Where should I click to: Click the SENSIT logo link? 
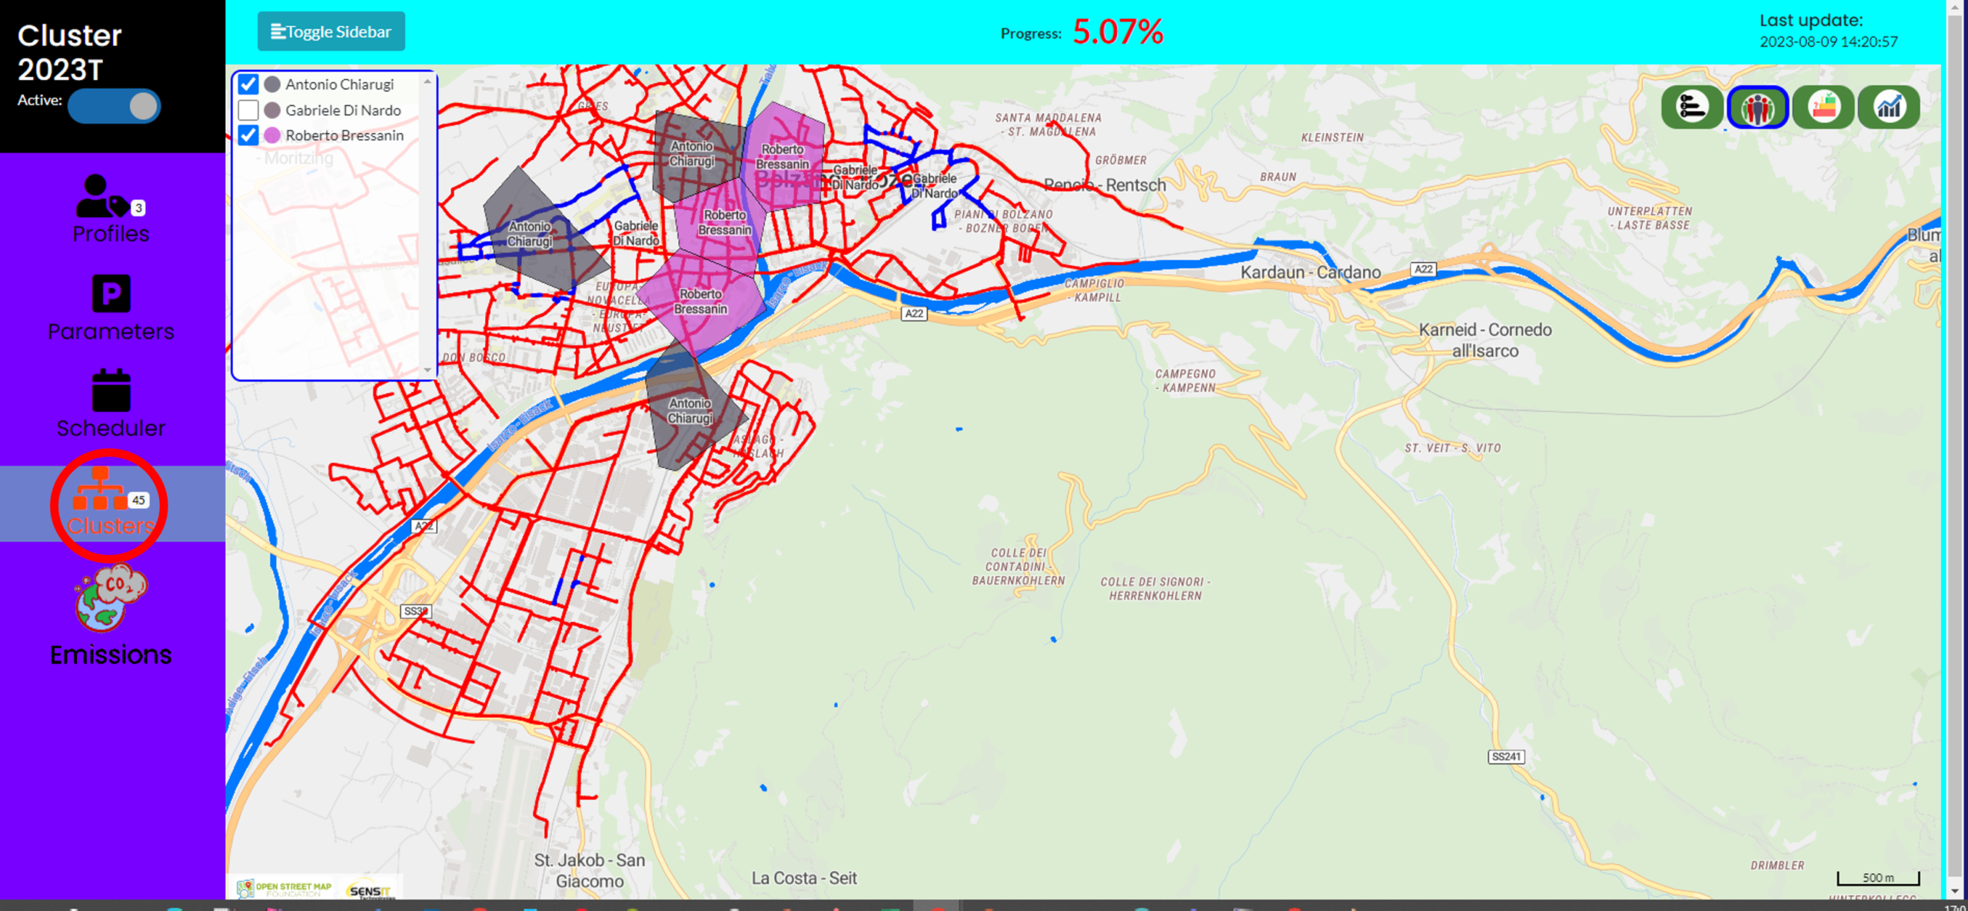(370, 890)
